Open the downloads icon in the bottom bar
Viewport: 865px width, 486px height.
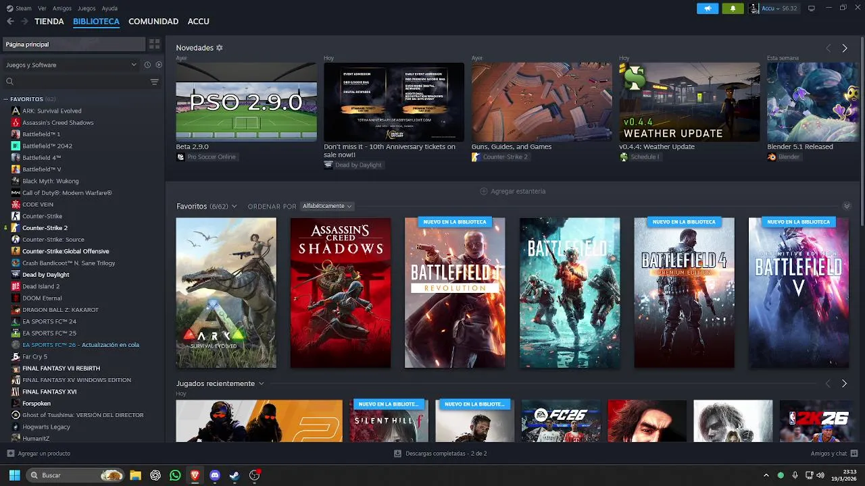397,454
